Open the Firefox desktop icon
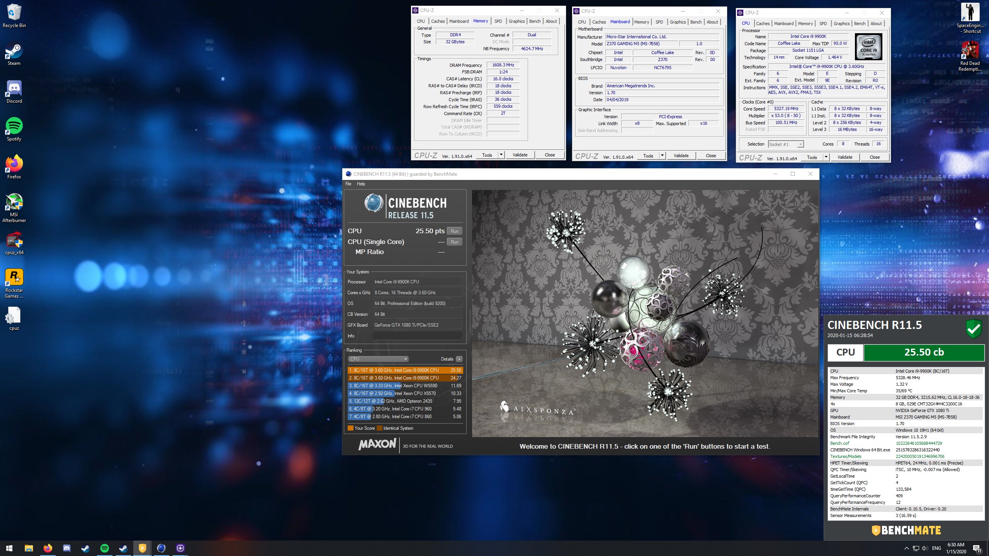The width and height of the screenshot is (989, 556). point(14,168)
